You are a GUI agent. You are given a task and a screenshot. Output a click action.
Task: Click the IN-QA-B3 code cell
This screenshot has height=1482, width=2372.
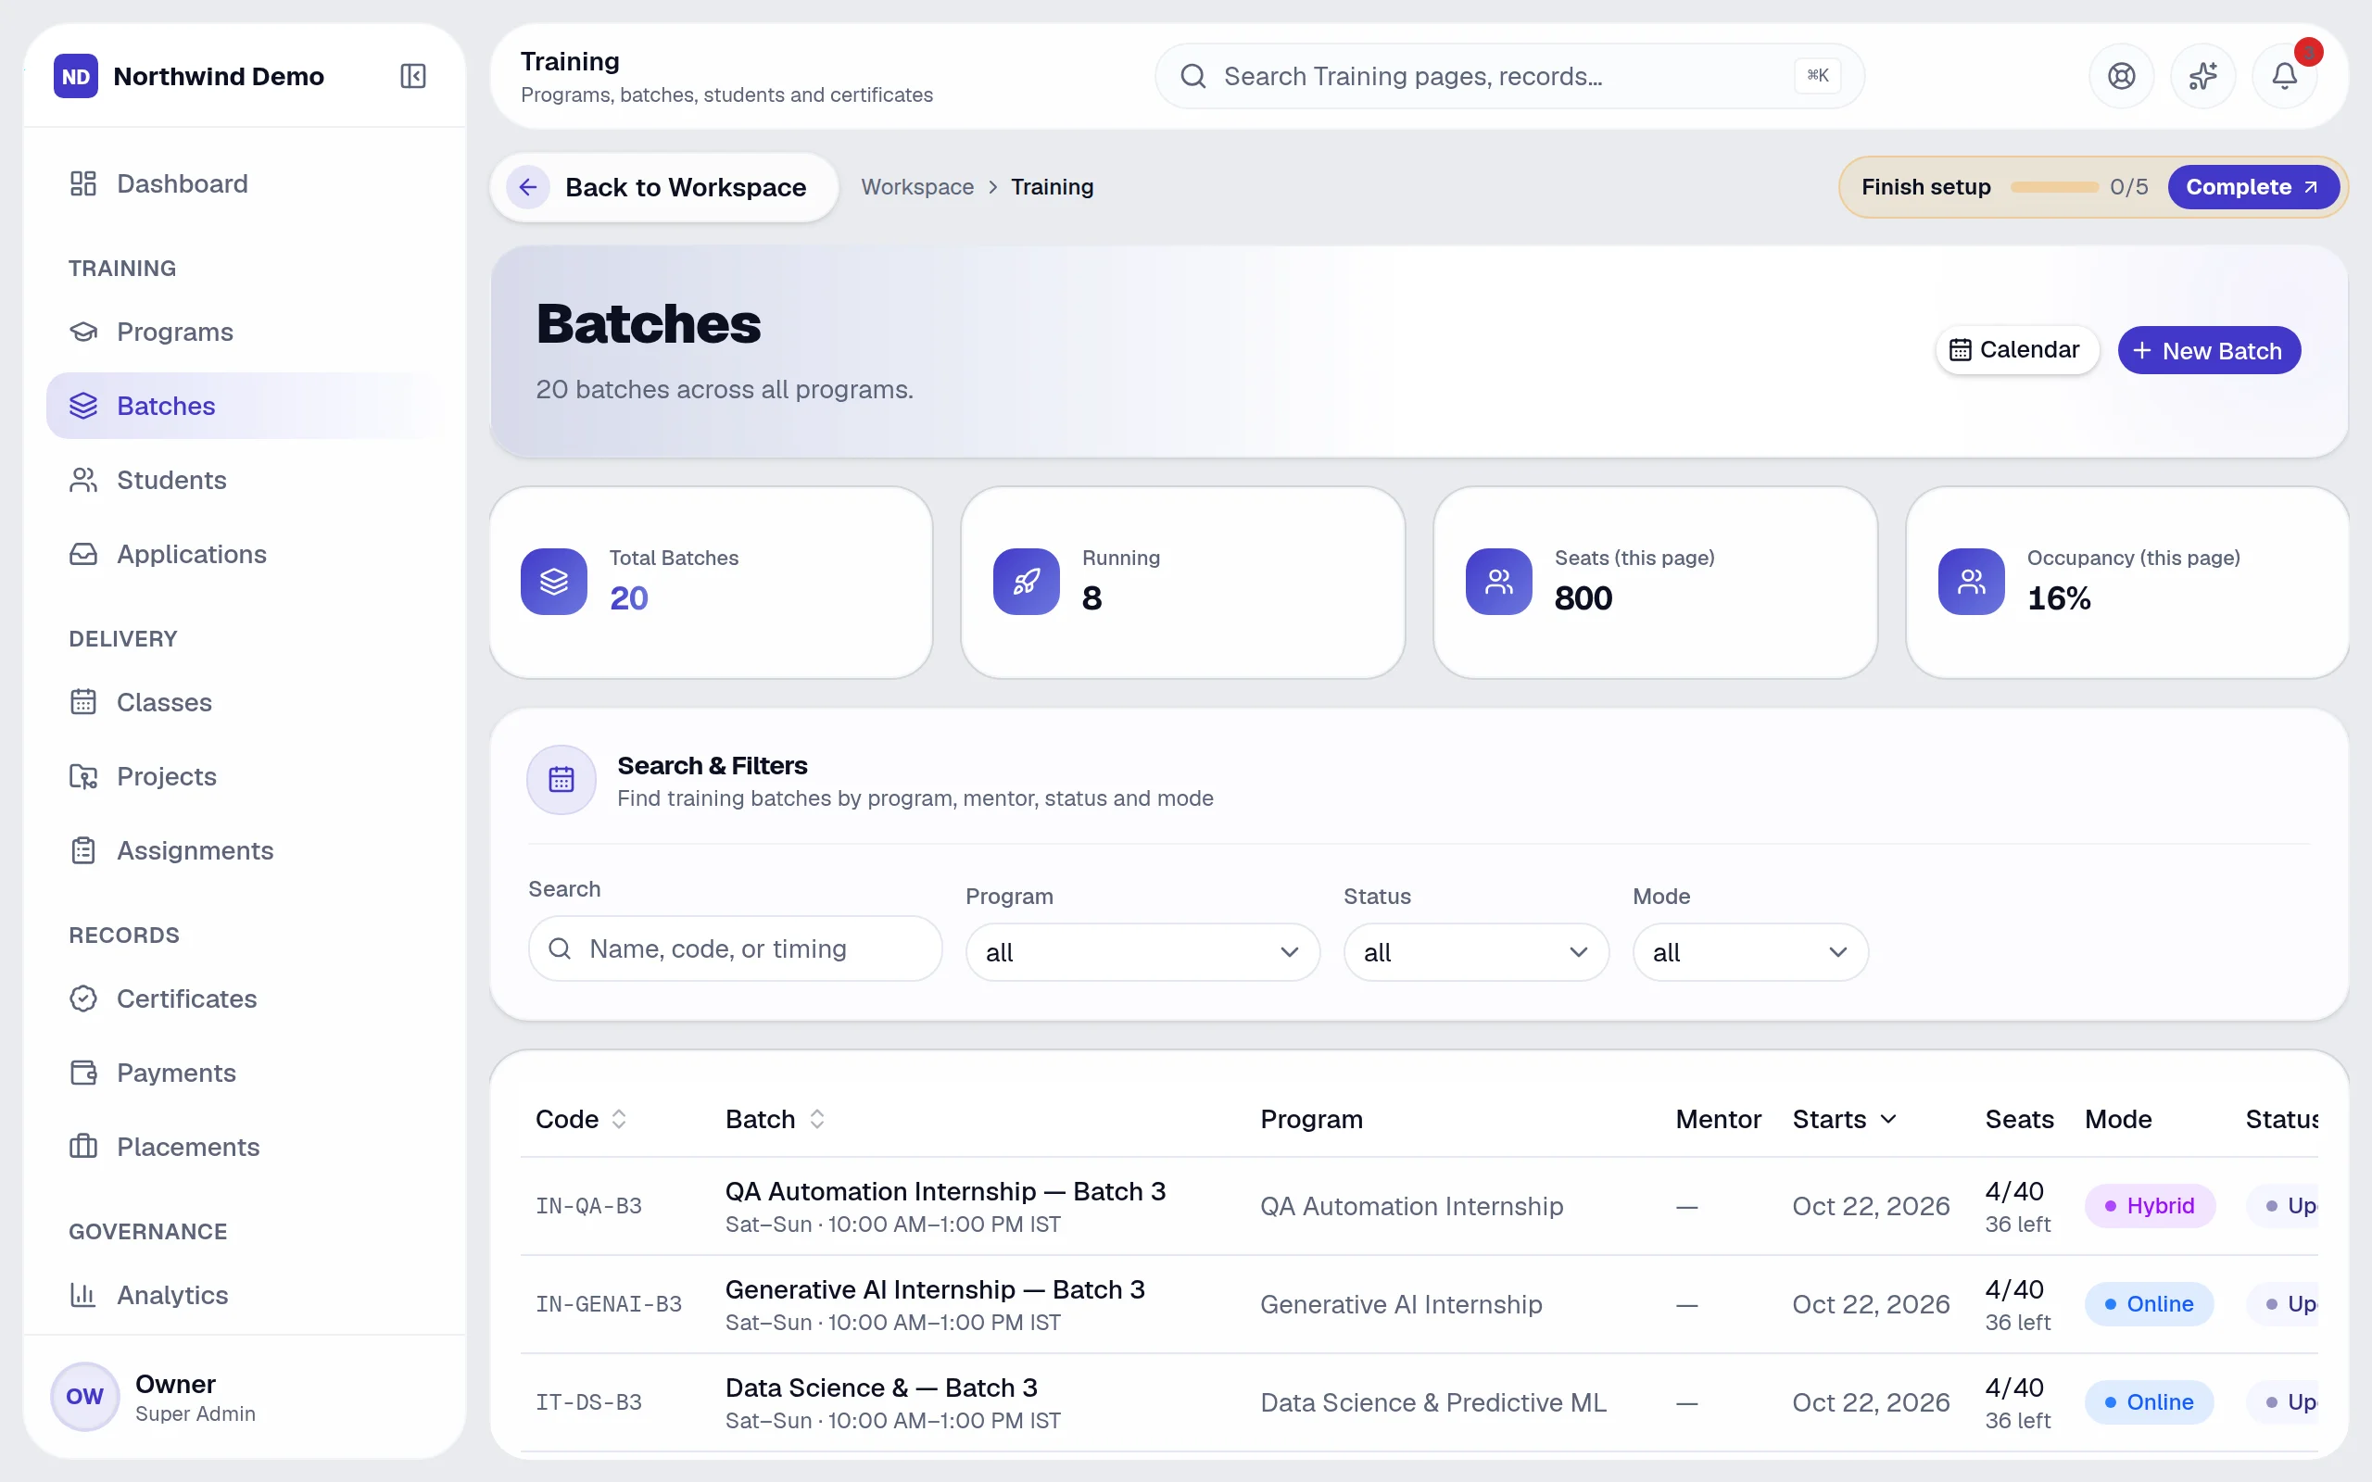point(588,1206)
